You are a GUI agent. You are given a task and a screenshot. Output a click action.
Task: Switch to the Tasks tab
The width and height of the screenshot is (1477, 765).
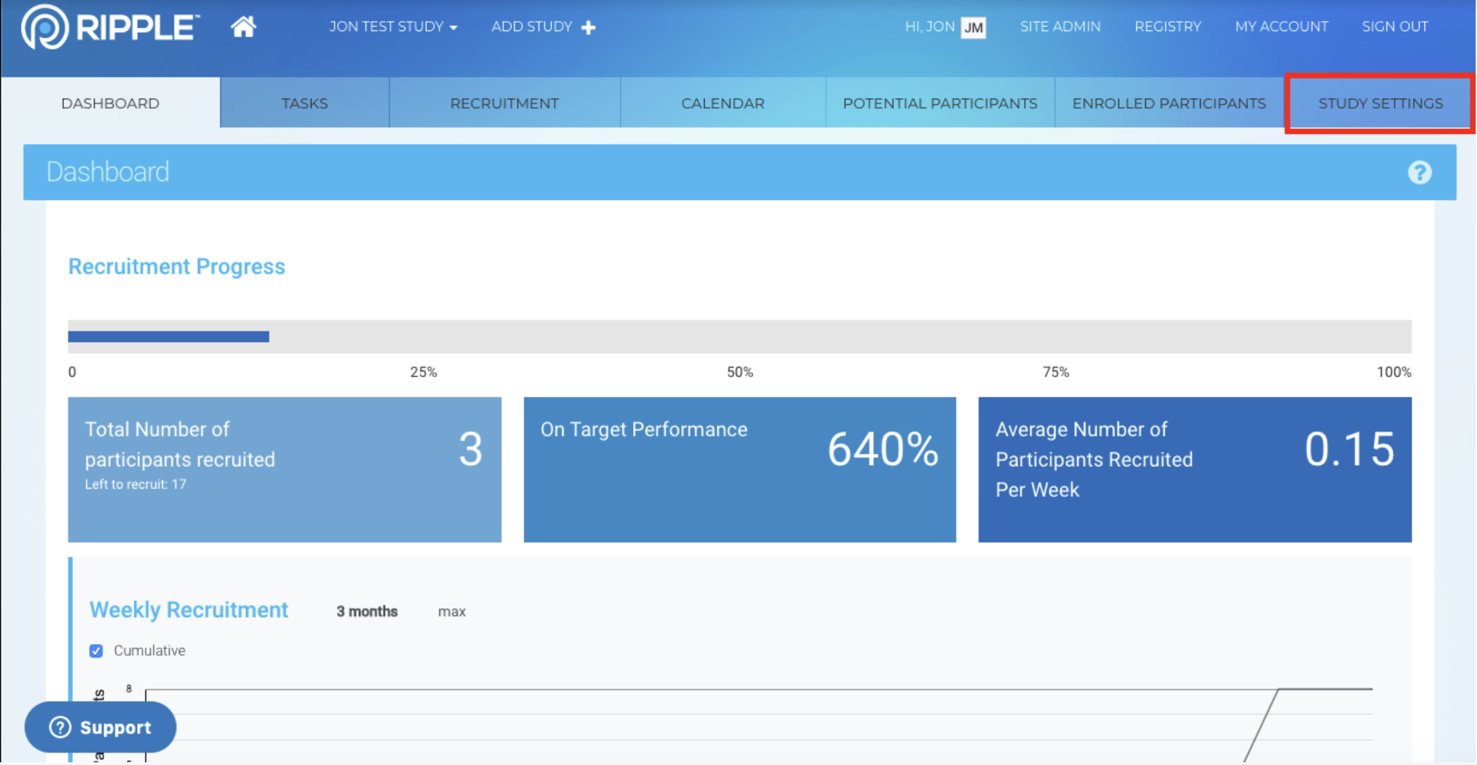305,103
